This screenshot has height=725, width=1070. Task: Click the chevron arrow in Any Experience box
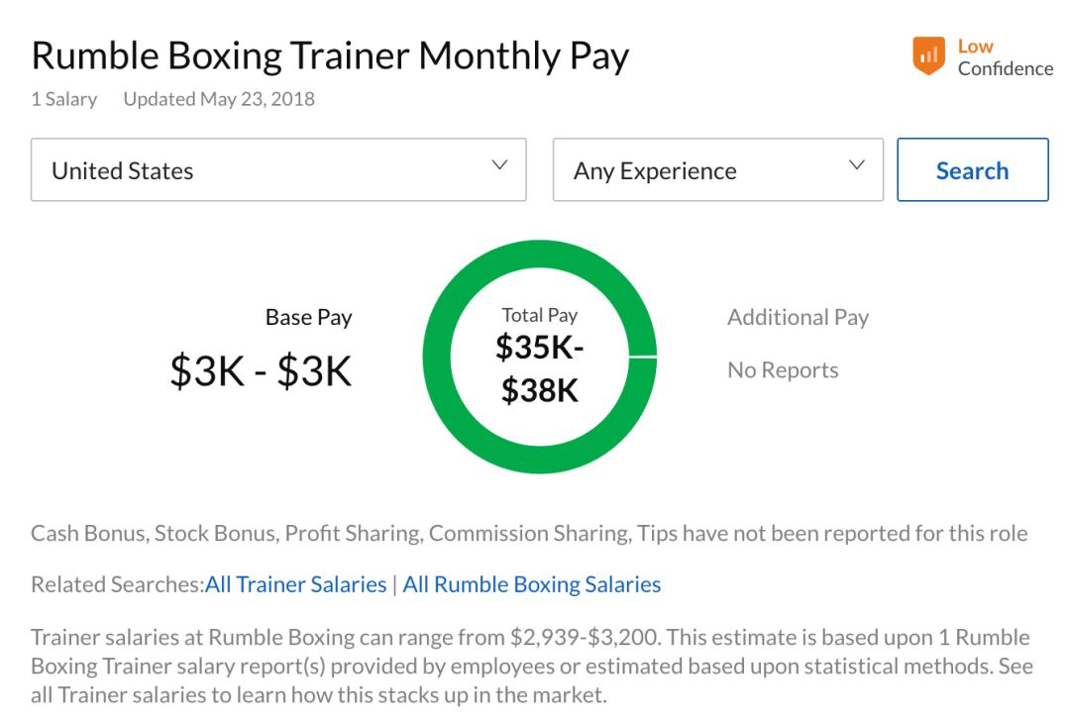(857, 165)
